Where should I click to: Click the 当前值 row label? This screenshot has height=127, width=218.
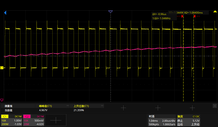(x=8, y=110)
